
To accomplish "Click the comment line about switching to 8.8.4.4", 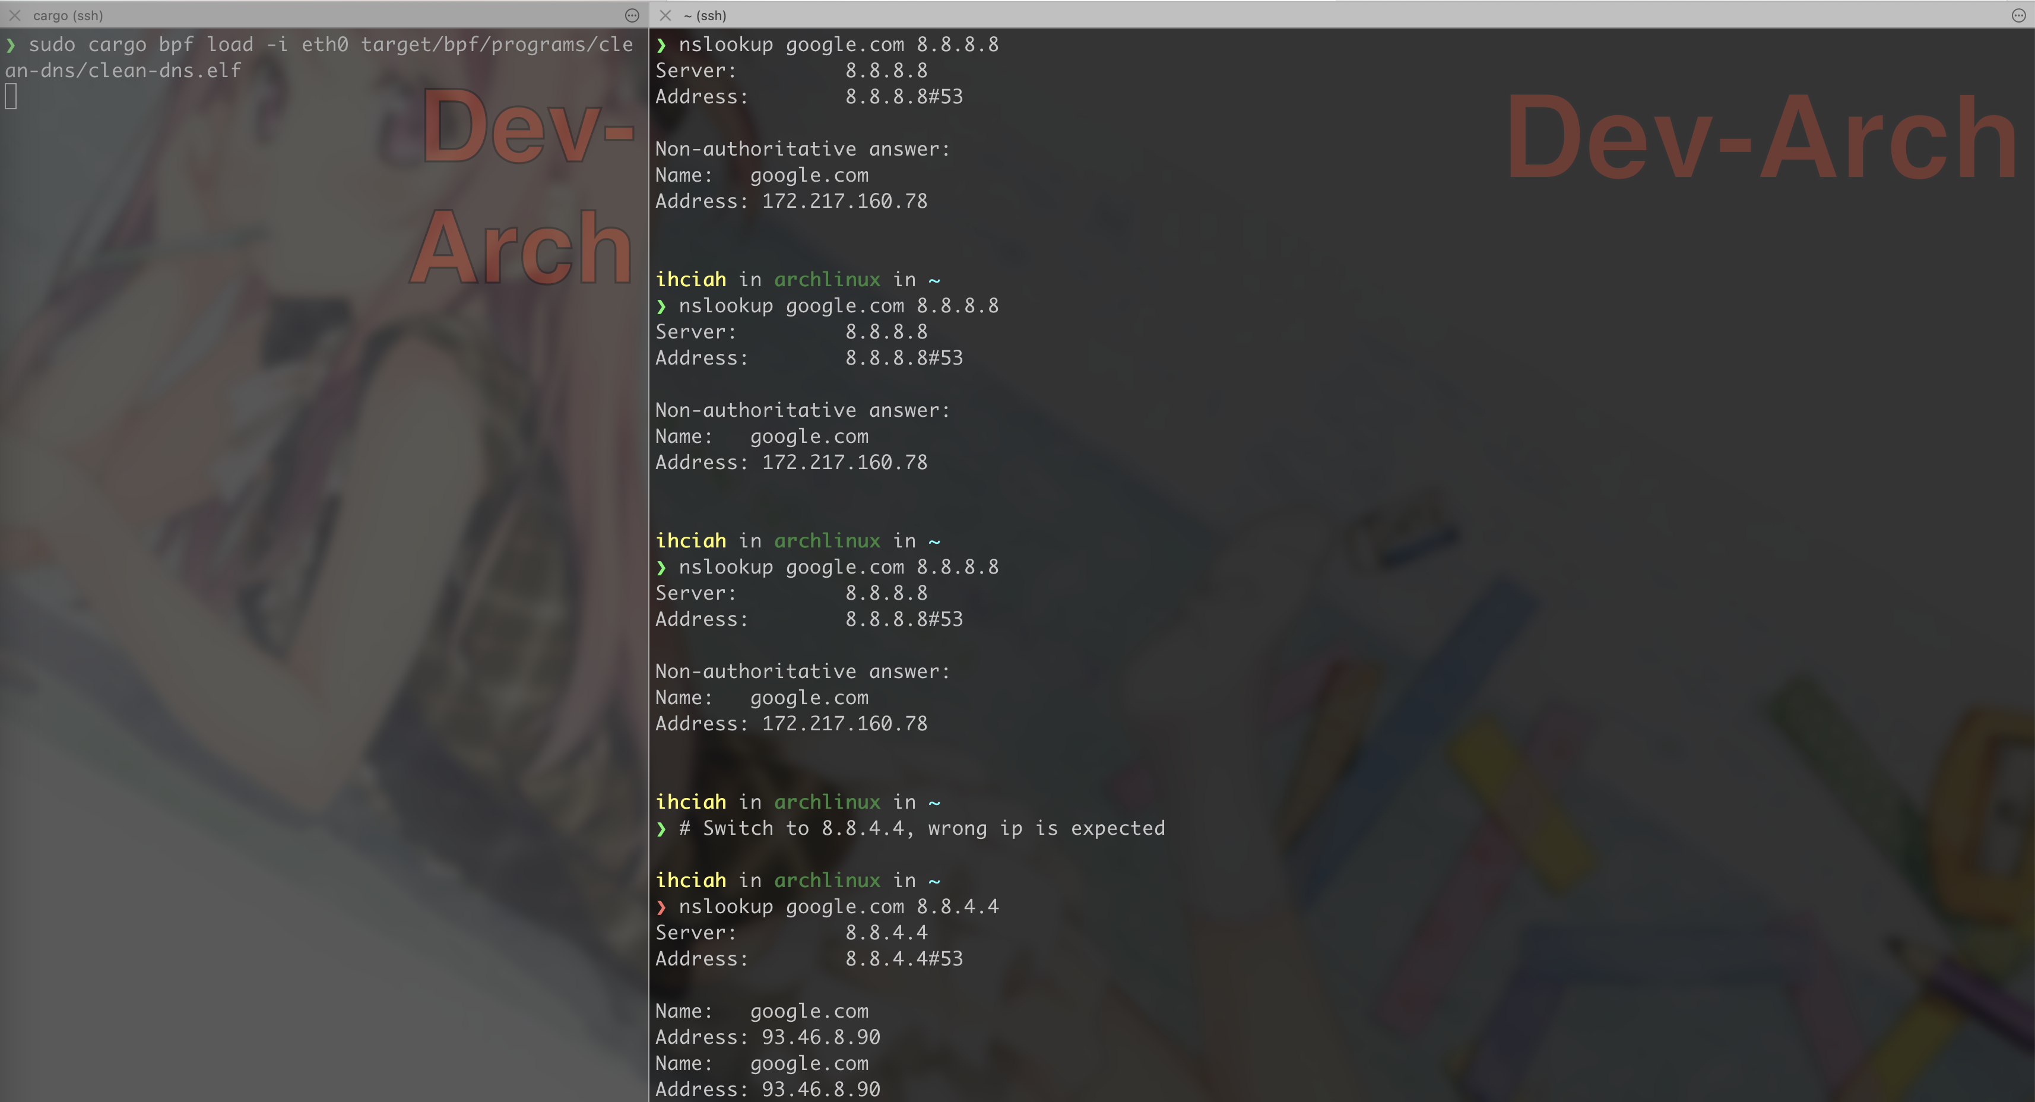I will (x=921, y=829).
